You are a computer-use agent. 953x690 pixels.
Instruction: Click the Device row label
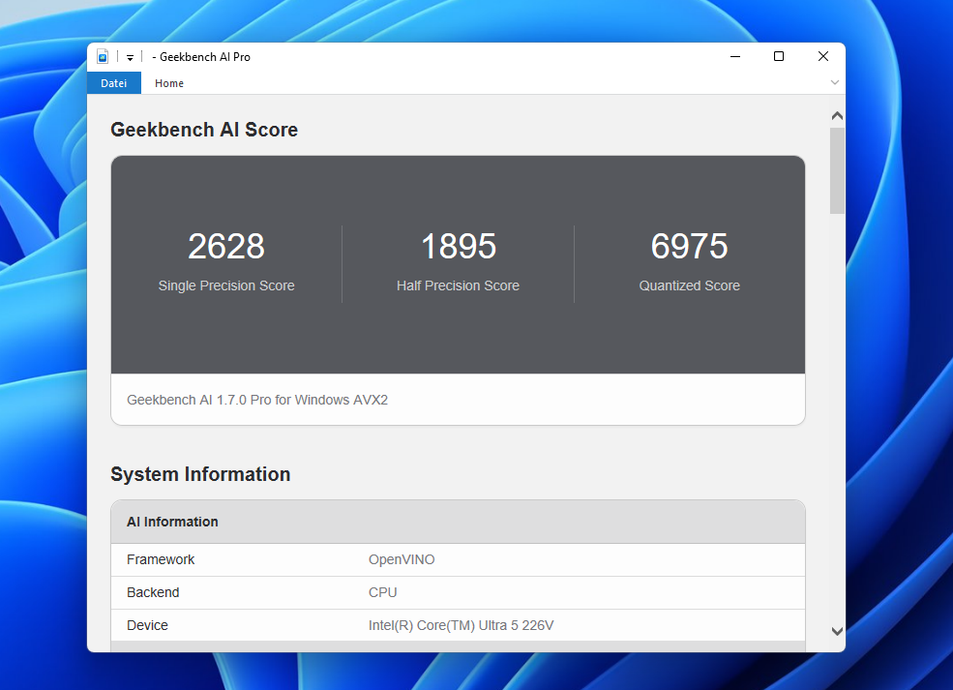point(147,625)
